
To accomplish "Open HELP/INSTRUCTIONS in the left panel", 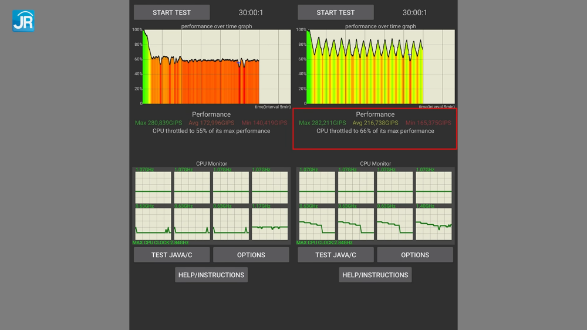I will 211,275.
